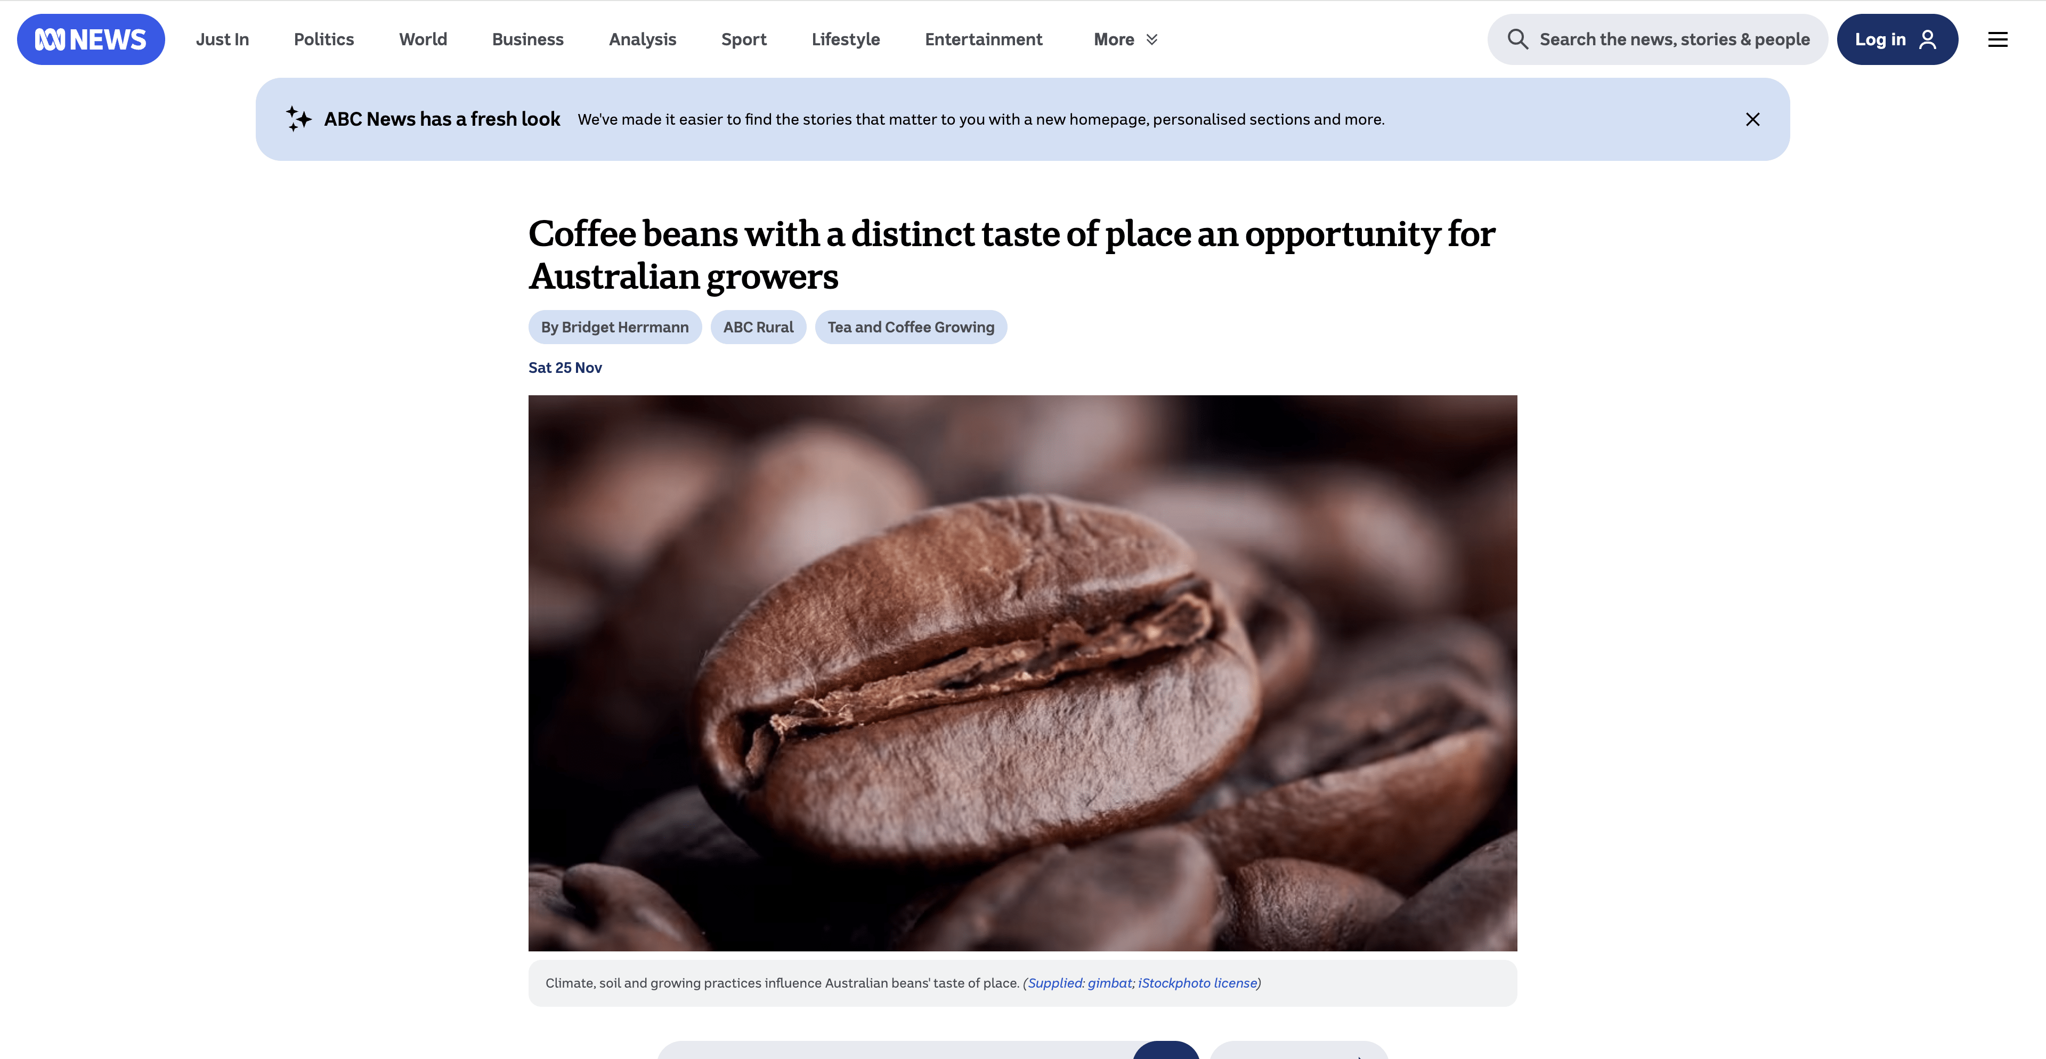Viewport: 2046px width, 1059px height.
Task: Dismiss the fresh look banner
Action: (x=1752, y=119)
